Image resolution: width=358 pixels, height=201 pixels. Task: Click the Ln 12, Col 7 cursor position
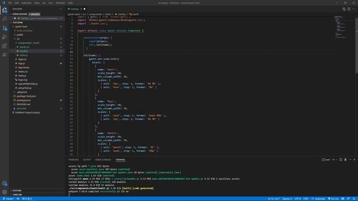[x=274, y=199]
